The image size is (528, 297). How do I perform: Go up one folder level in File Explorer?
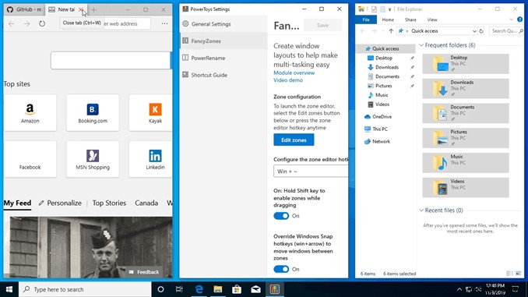pyautogui.click(x=391, y=31)
